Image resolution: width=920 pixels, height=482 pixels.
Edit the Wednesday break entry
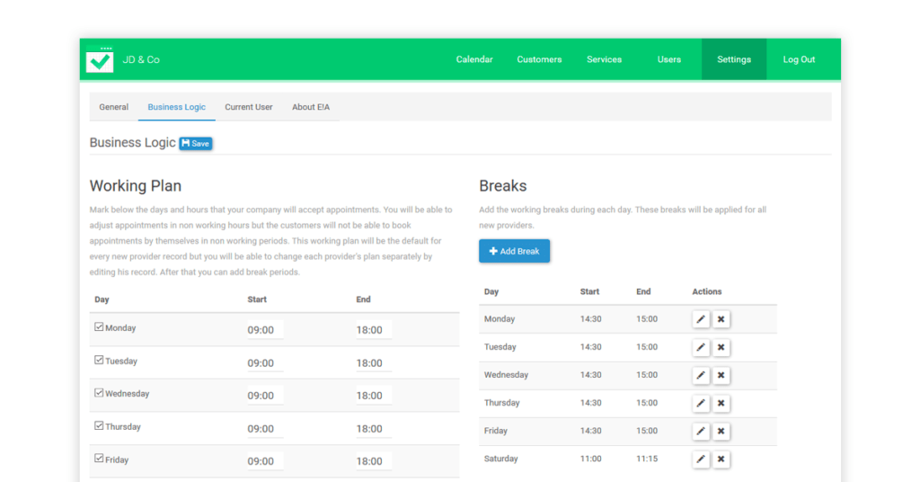pyautogui.click(x=701, y=375)
